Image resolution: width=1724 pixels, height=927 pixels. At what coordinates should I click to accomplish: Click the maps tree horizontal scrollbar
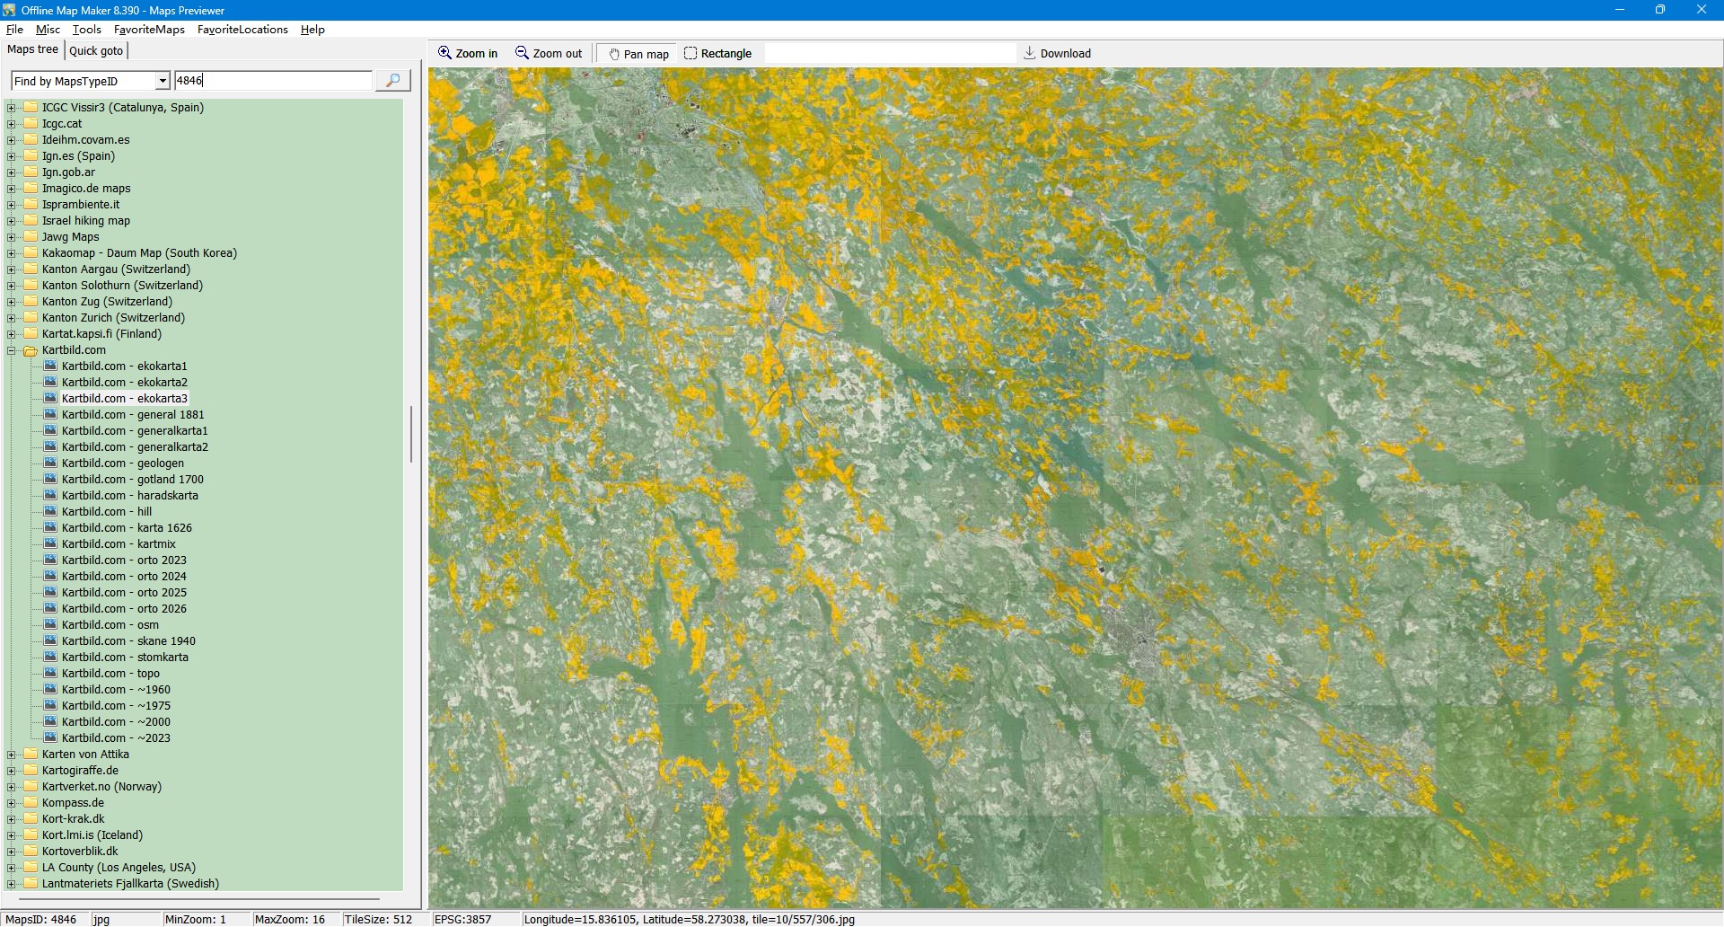pos(199,898)
